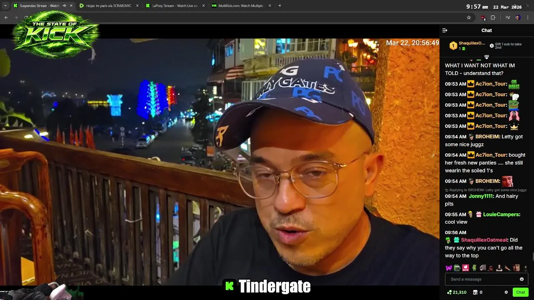The image size is (534, 300).
Task: Close the LaPissy Stream tab
Action: pos(204,6)
